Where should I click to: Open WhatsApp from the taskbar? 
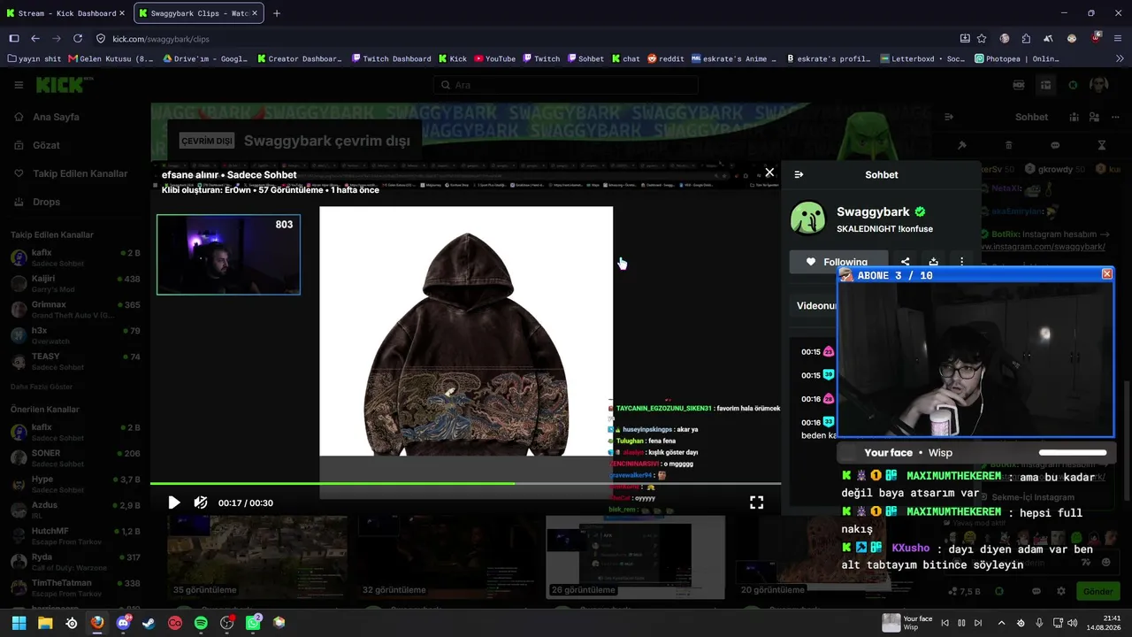(x=253, y=623)
